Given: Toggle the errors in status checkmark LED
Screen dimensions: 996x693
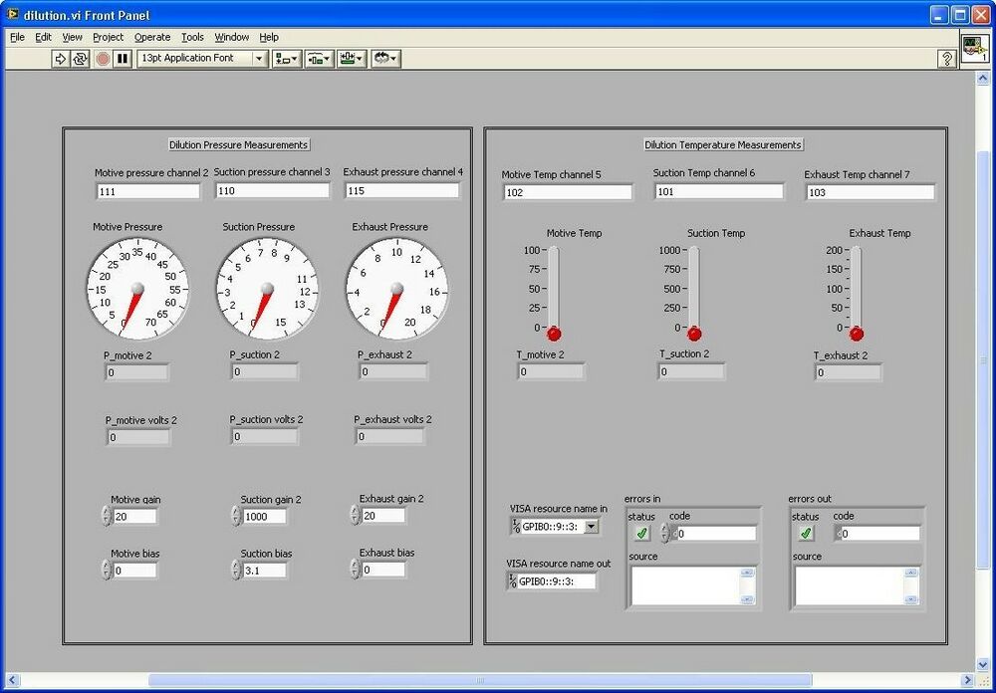Looking at the screenshot, I should pos(642,533).
